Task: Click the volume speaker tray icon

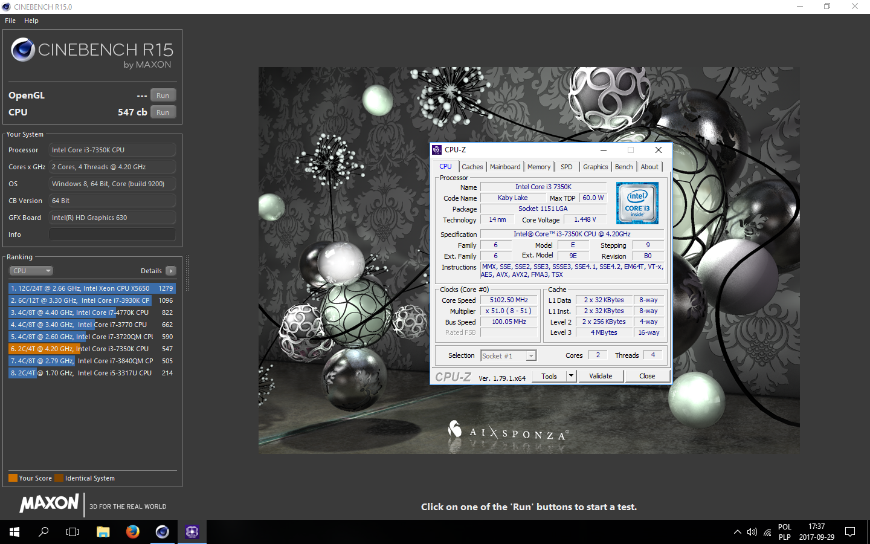Action: pyautogui.click(x=752, y=532)
